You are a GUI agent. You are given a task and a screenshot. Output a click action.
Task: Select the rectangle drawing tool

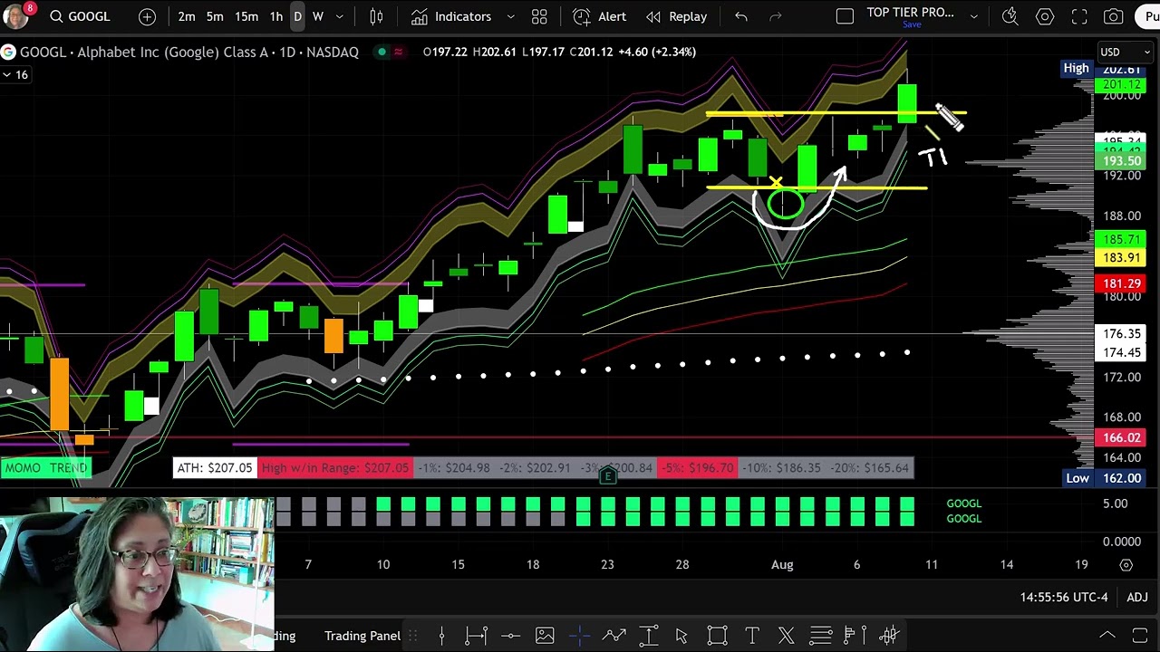coord(717,636)
